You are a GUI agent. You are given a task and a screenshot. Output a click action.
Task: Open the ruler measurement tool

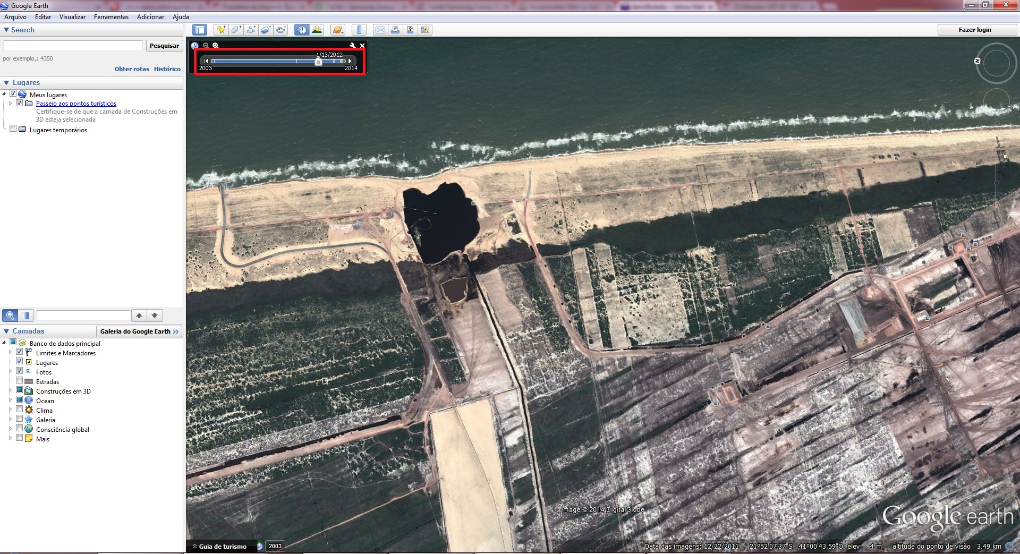pos(360,30)
